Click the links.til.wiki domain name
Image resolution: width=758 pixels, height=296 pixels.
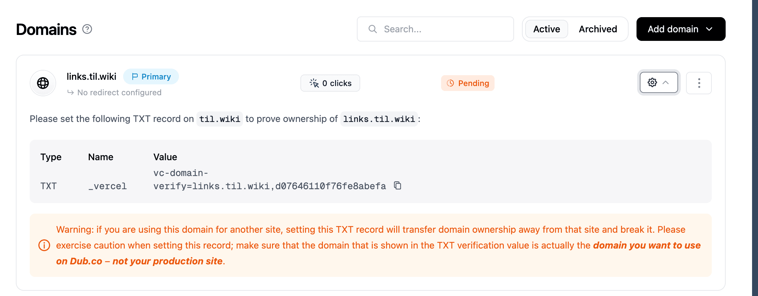tap(91, 77)
